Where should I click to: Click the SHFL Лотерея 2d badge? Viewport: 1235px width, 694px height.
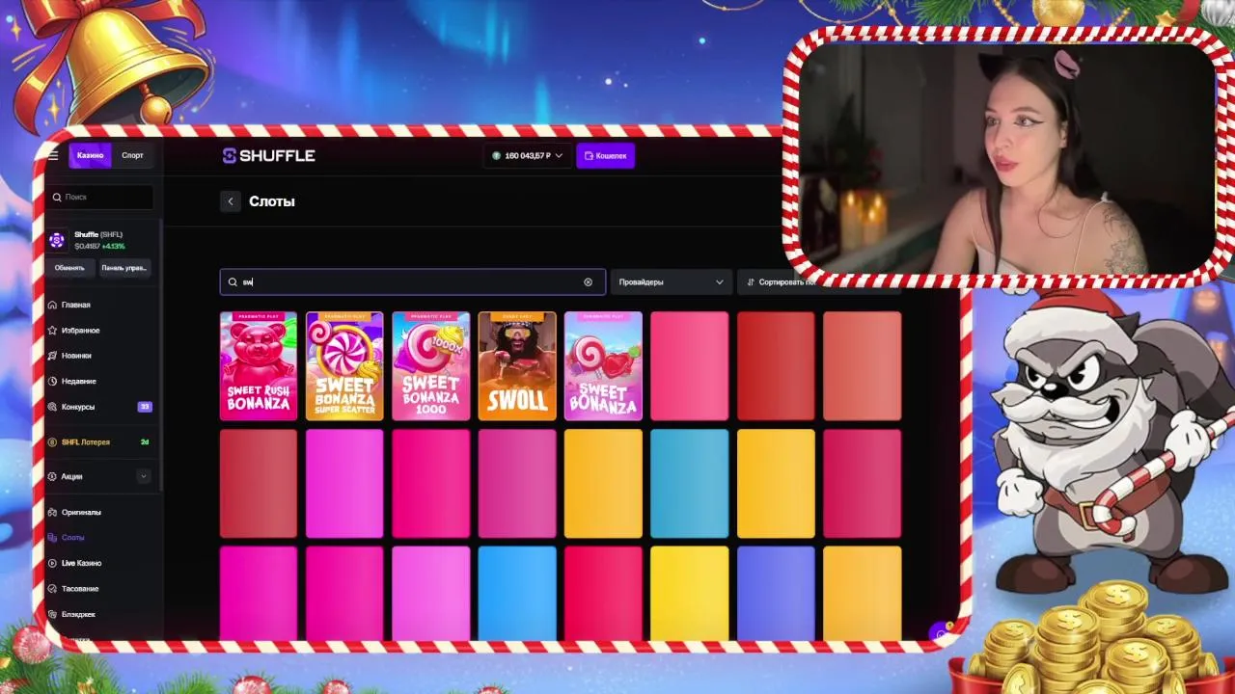pos(145,441)
